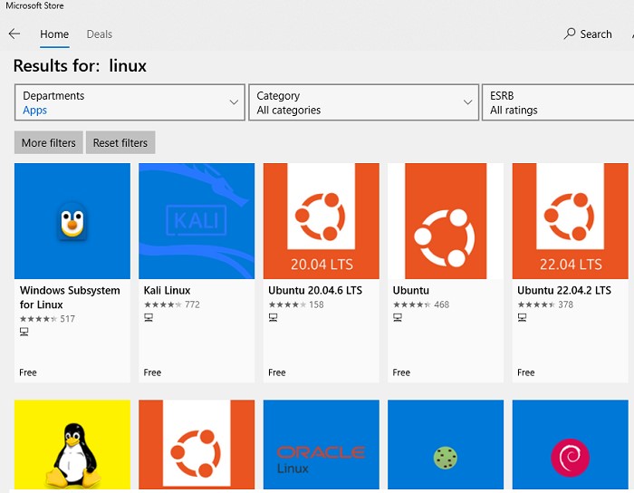
Task: Open the Oracle Linux app tile
Action: tap(321, 444)
